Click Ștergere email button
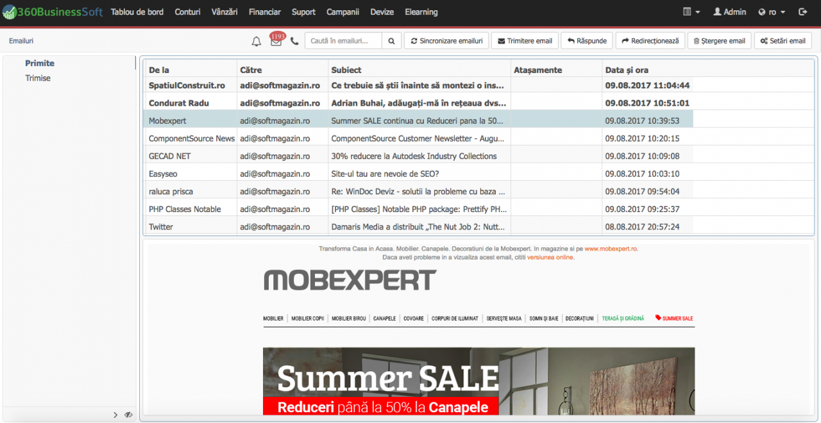The width and height of the screenshot is (821, 423). (720, 41)
